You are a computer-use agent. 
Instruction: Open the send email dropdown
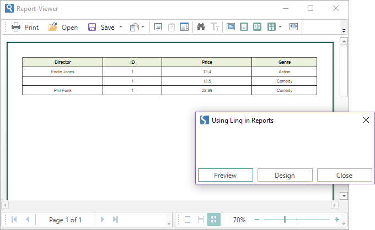(143, 27)
